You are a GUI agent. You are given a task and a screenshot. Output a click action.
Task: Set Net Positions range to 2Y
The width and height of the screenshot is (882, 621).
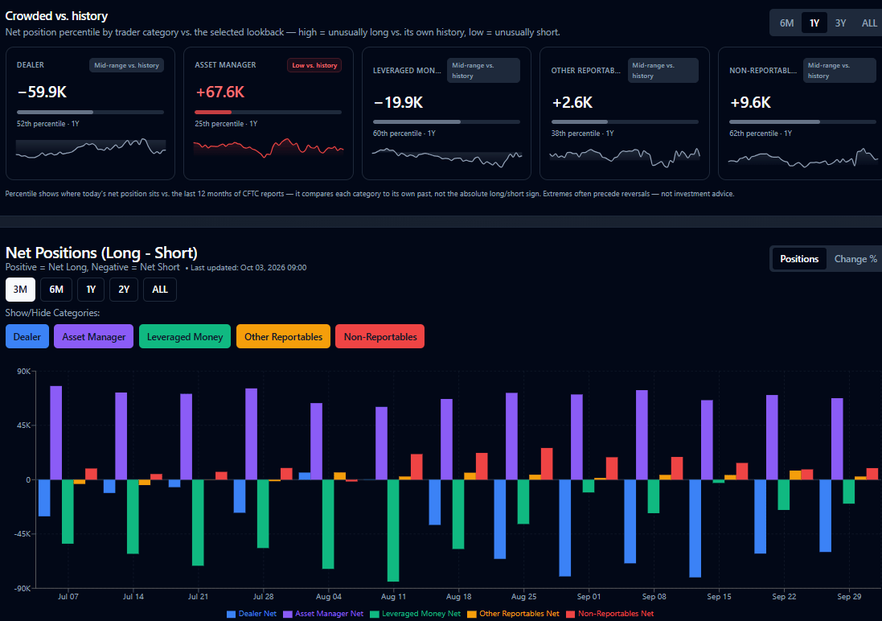coord(124,290)
